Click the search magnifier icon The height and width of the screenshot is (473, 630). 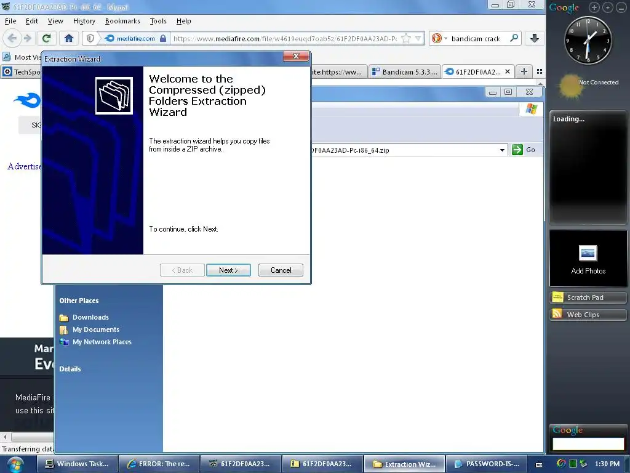coord(514,38)
